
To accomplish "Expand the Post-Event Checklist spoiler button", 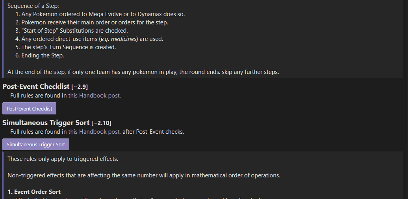I will (x=30, y=109).
